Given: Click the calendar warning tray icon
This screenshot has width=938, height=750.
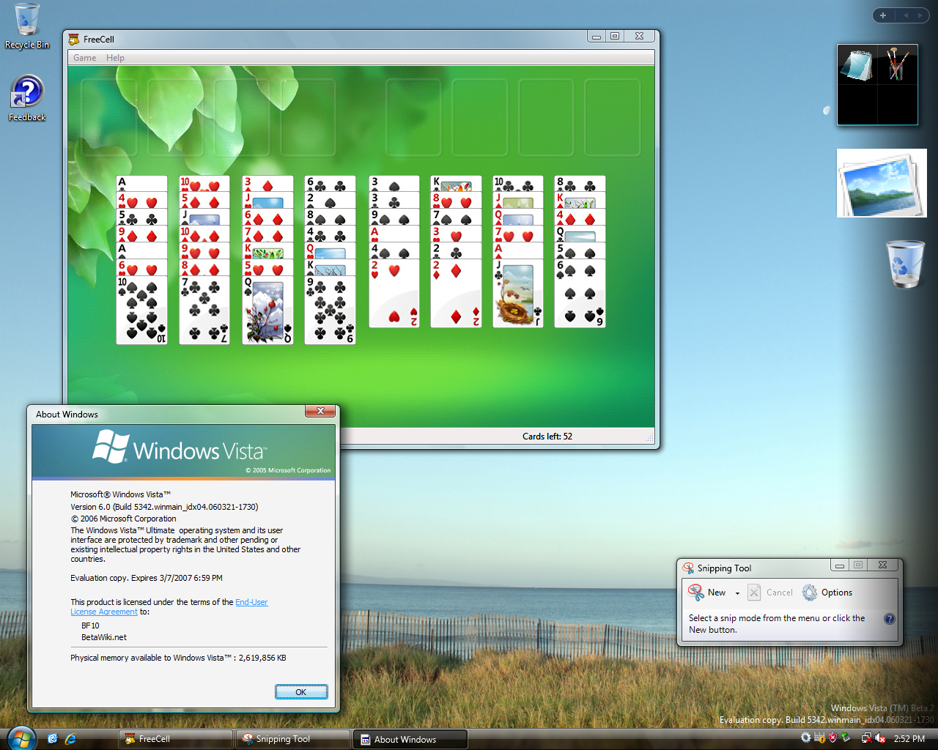Looking at the screenshot, I should click(x=819, y=738).
